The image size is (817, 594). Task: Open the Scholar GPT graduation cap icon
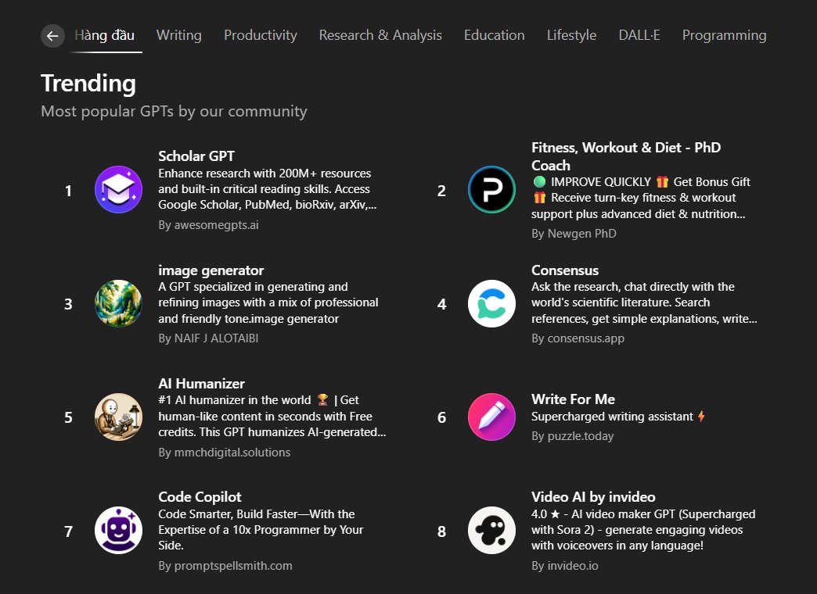click(118, 190)
